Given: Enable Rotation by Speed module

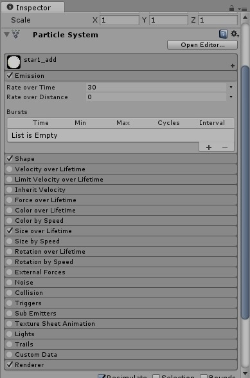Looking at the screenshot, I should 10,262.
